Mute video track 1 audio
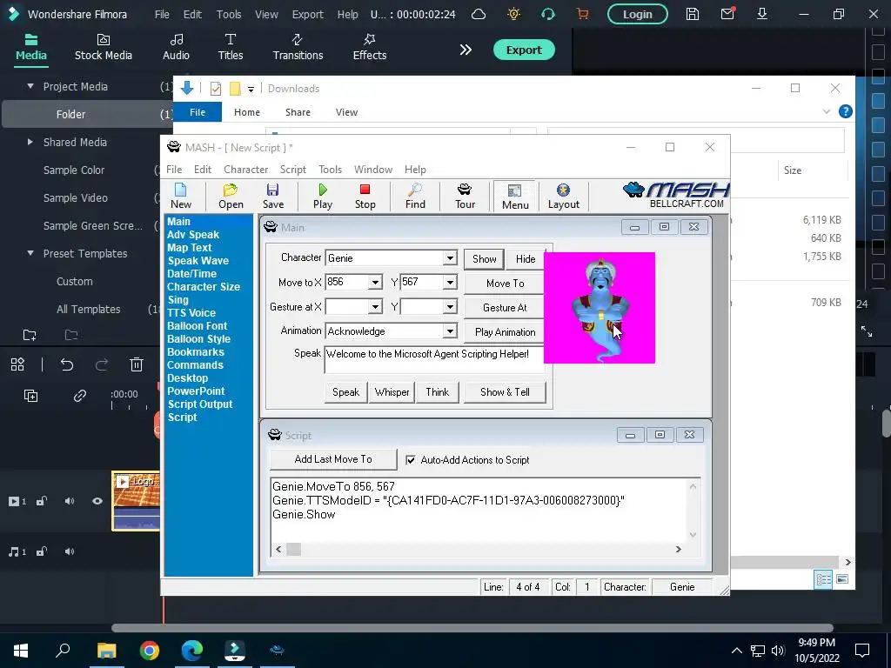891x668 pixels. pyautogui.click(x=70, y=501)
